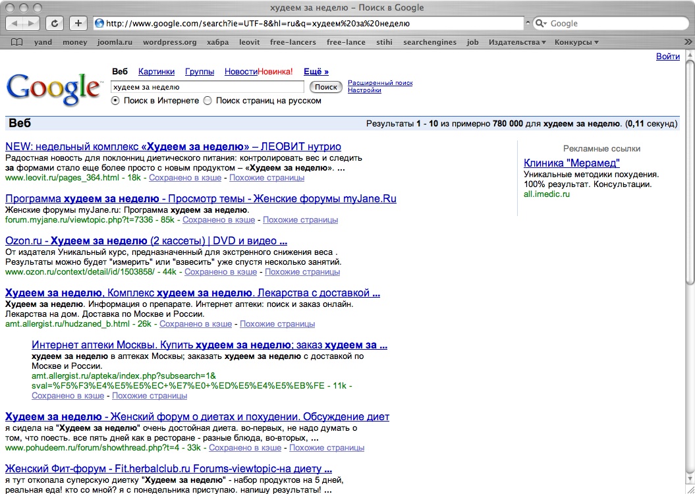
Task: Open the leovit bookmark
Action: (x=250, y=43)
